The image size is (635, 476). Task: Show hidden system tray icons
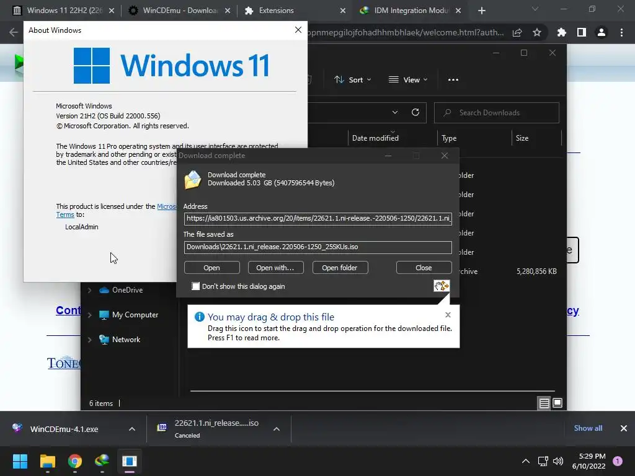tap(526, 461)
